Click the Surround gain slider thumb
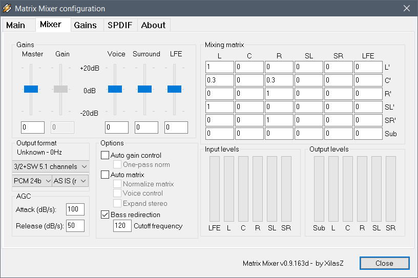The height and width of the screenshot is (278, 418). coord(145,89)
